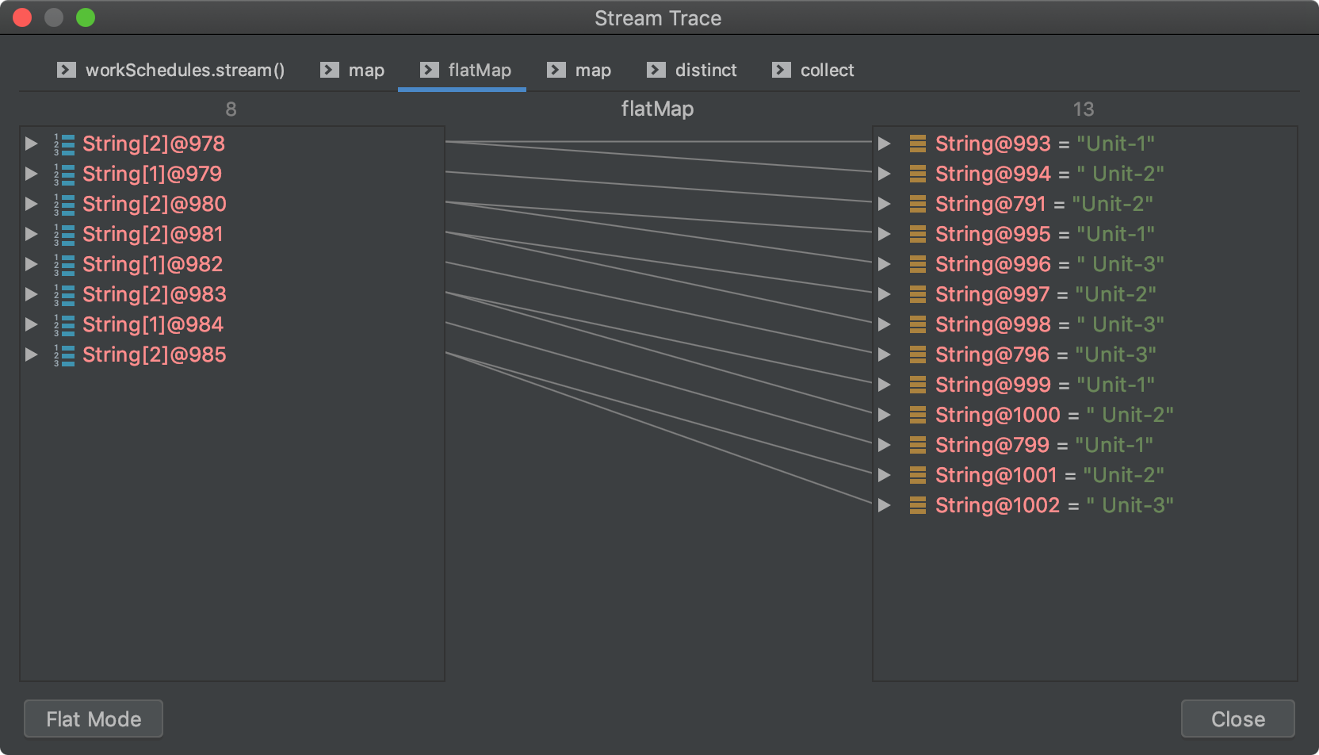This screenshot has height=755, width=1319.
Task: Click the string icon next to String@796
Action: [917, 355]
